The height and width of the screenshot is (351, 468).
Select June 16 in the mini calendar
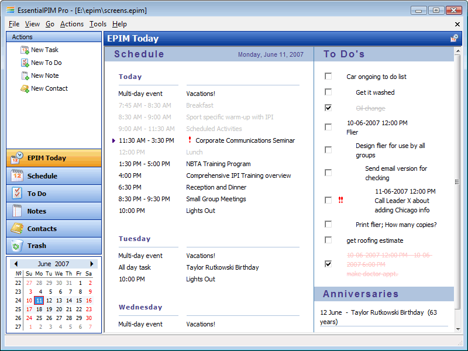(89, 300)
